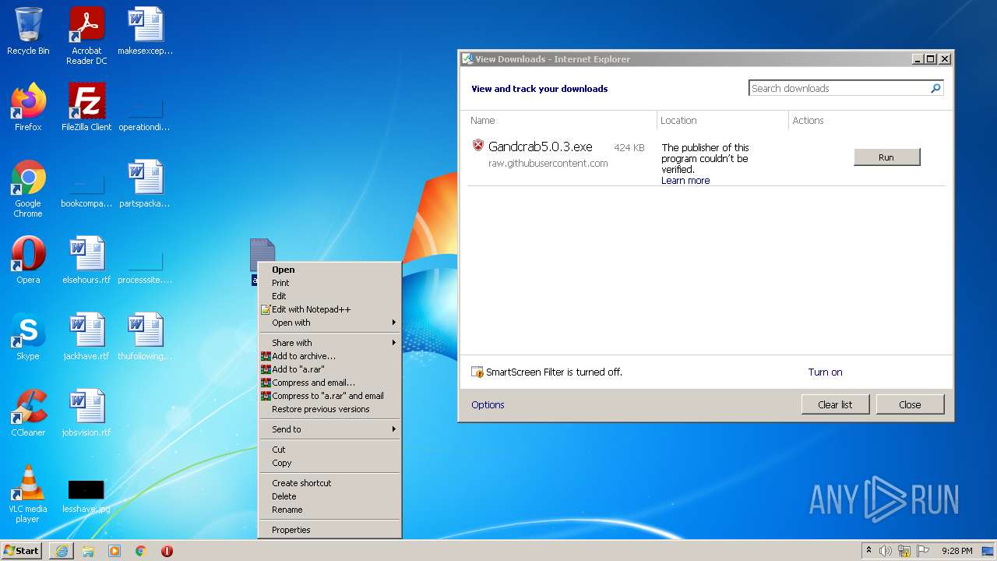Viewport: 997px width, 561px height.
Task: Click the Clear list button
Action: pyautogui.click(x=835, y=404)
